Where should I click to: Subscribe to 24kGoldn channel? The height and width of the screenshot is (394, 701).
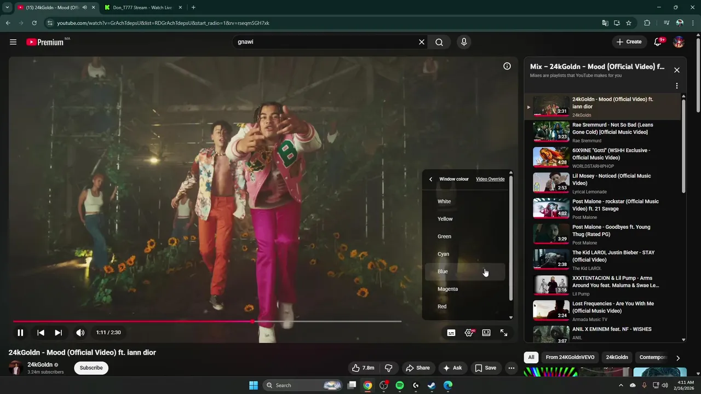click(x=91, y=368)
